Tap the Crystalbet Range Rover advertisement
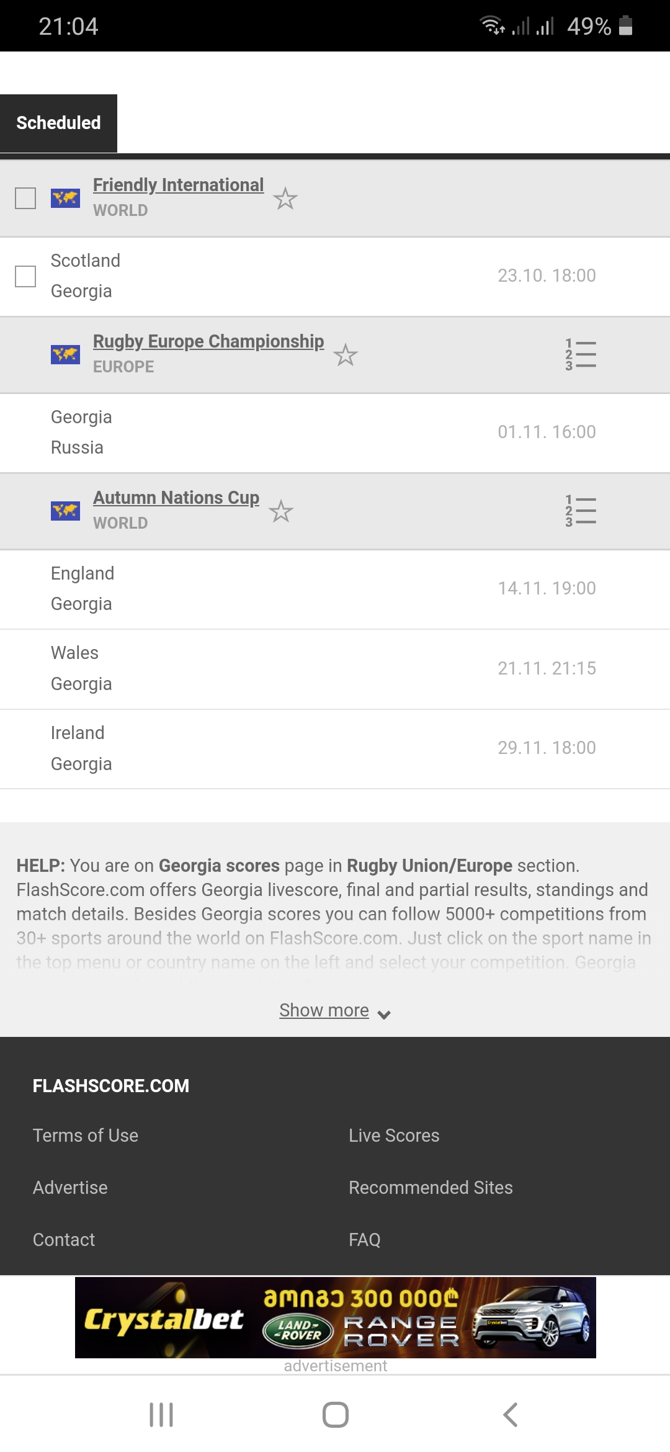 [x=335, y=1317]
